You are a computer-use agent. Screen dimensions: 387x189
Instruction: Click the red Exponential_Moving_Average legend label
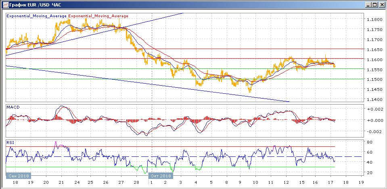click(98, 16)
